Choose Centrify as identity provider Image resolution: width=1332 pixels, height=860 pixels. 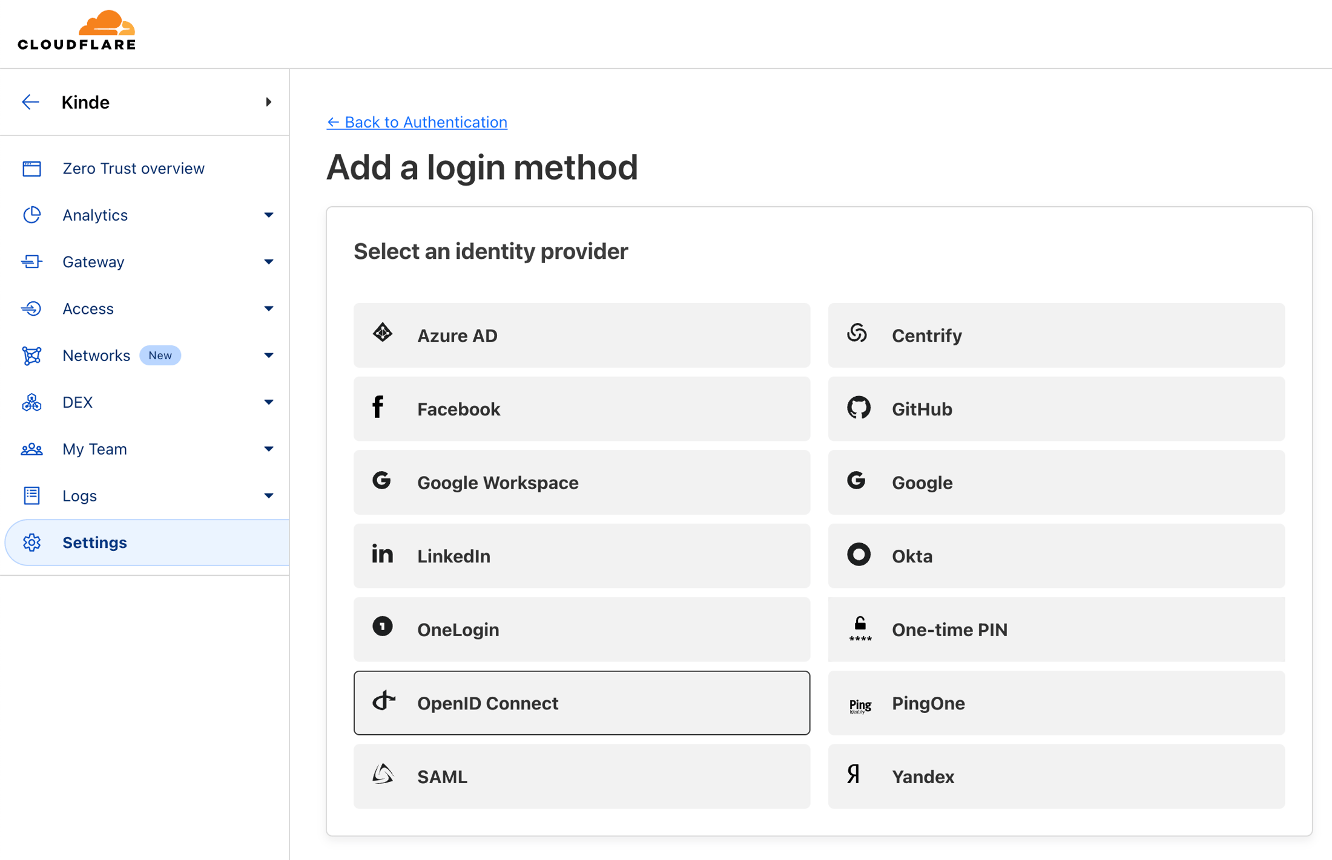coord(1056,335)
